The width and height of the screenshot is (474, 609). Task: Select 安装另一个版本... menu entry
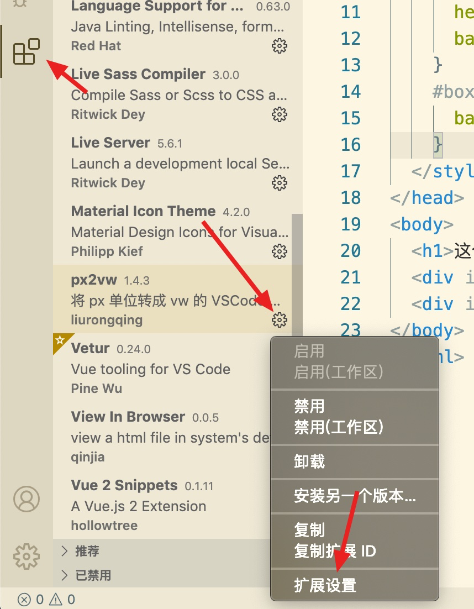pyautogui.click(x=355, y=496)
